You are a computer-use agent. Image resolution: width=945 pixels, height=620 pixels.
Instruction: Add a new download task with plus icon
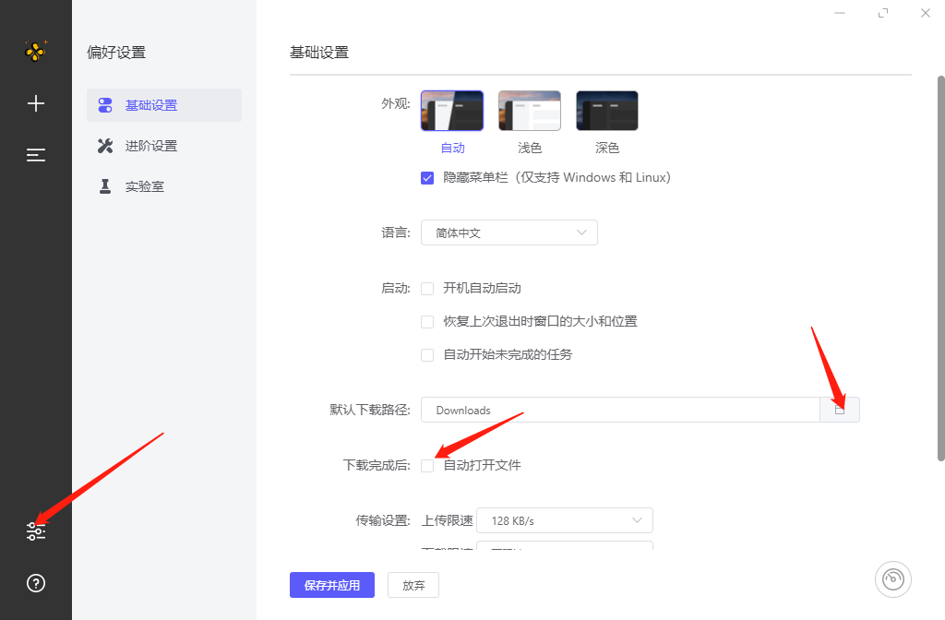pyautogui.click(x=36, y=103)
